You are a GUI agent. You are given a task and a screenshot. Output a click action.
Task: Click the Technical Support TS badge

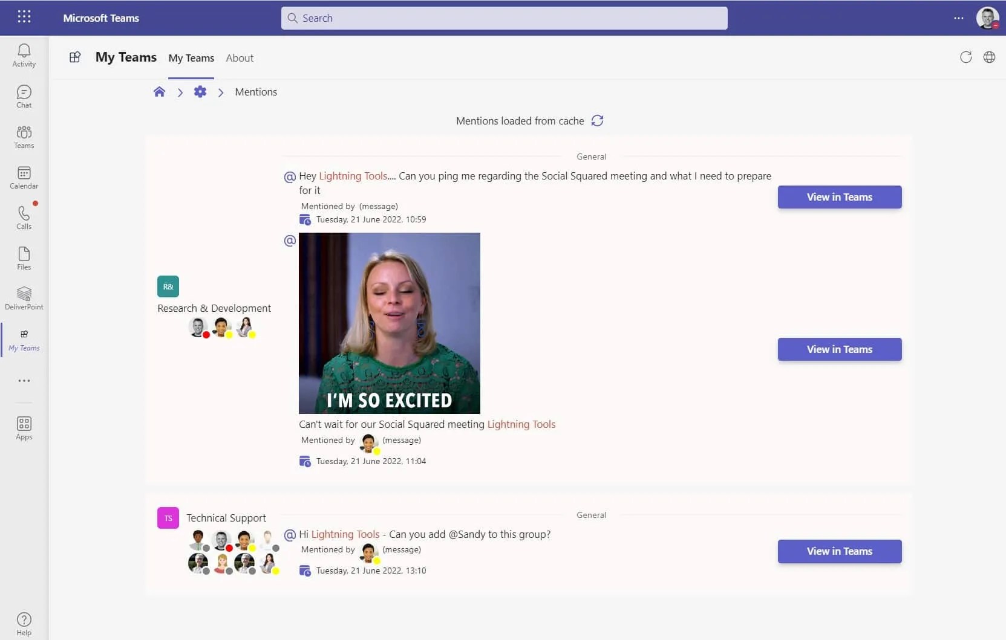[168, 518]
